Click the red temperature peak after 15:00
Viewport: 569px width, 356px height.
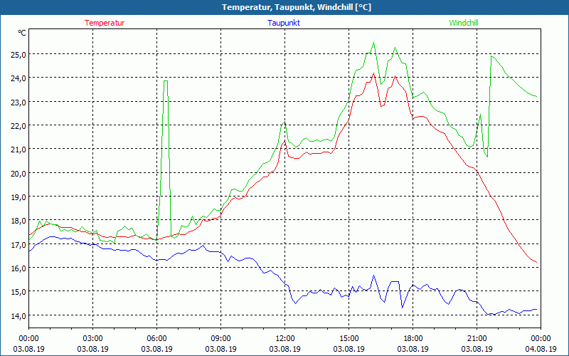coord(373,73)
